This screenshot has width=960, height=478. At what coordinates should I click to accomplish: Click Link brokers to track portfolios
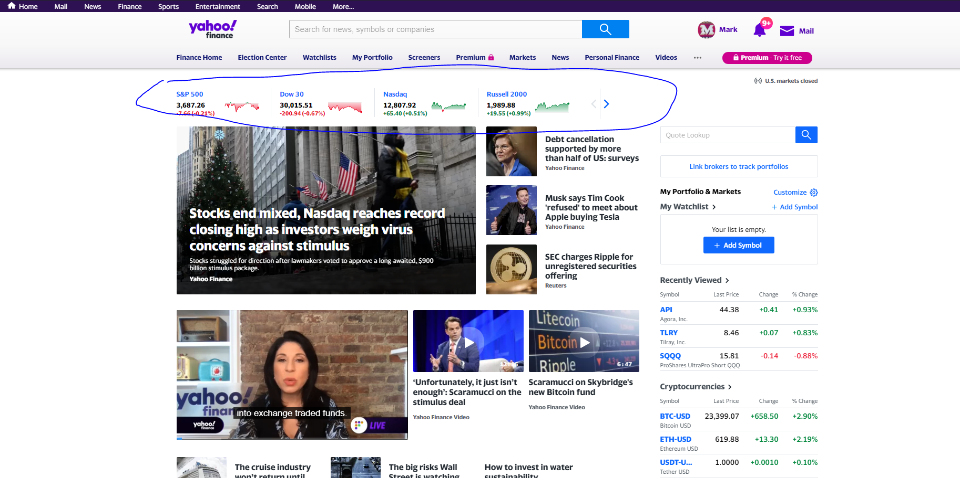[739, 166]
